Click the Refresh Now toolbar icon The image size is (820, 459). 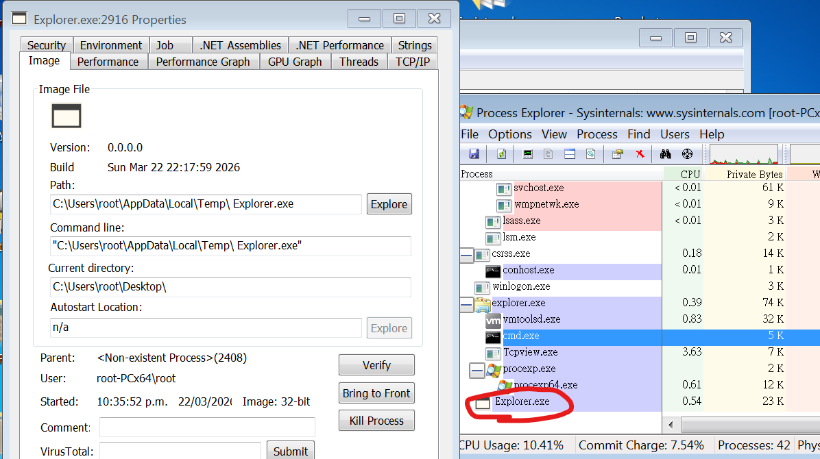(501, 154)
